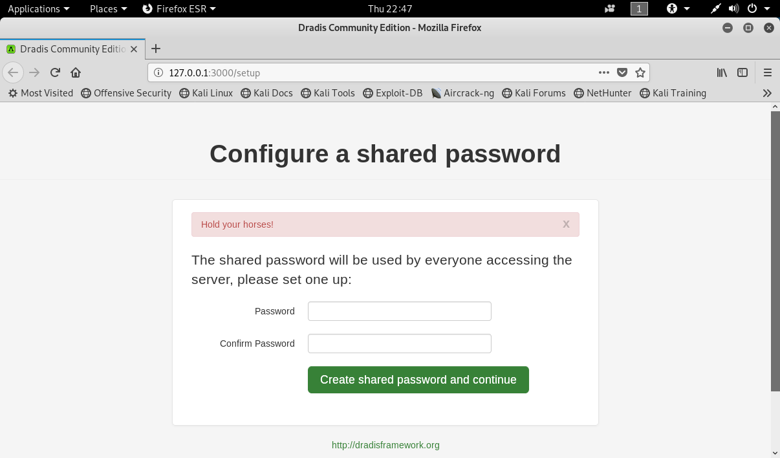
Task: Open the page actions three-dot menu
Action: 604,72
